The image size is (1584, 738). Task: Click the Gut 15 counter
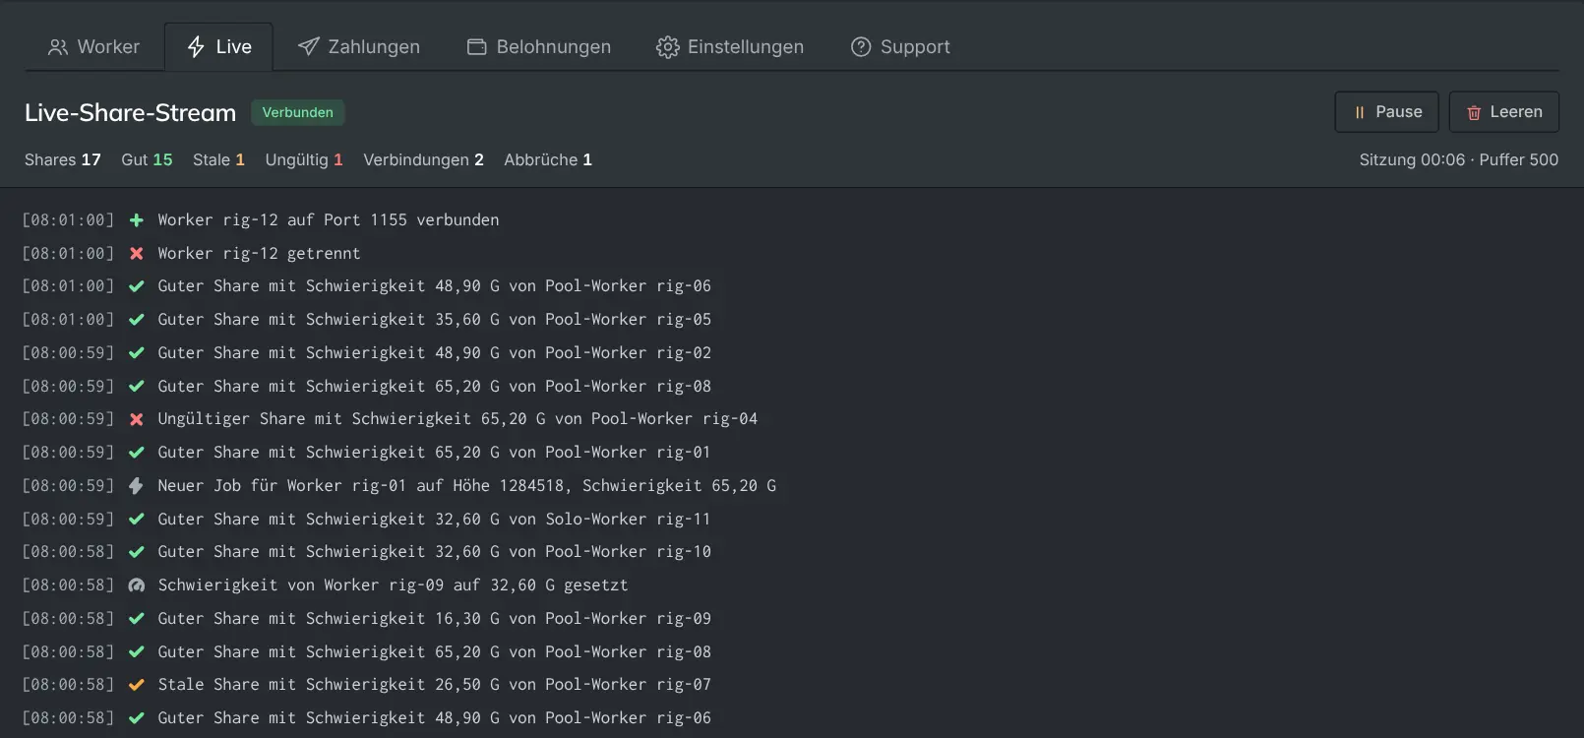(x=147, y=159)
